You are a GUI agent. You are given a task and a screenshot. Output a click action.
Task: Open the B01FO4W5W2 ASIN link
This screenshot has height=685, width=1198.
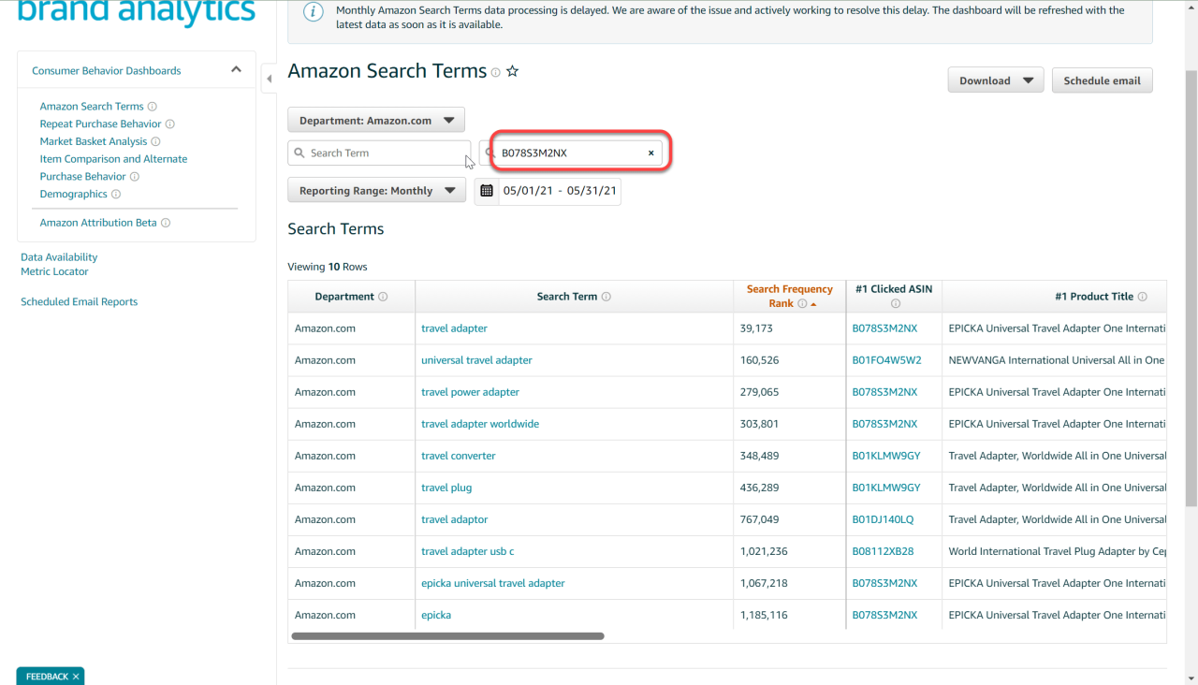(886, 359)
